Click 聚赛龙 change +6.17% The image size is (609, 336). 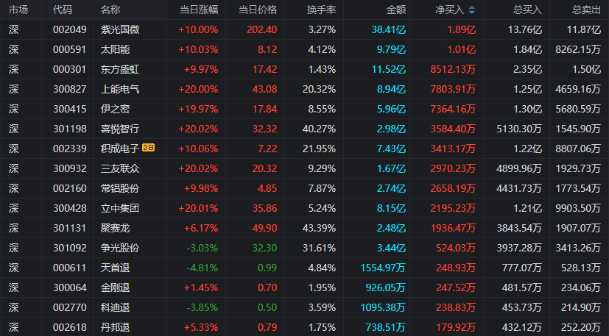201,228
